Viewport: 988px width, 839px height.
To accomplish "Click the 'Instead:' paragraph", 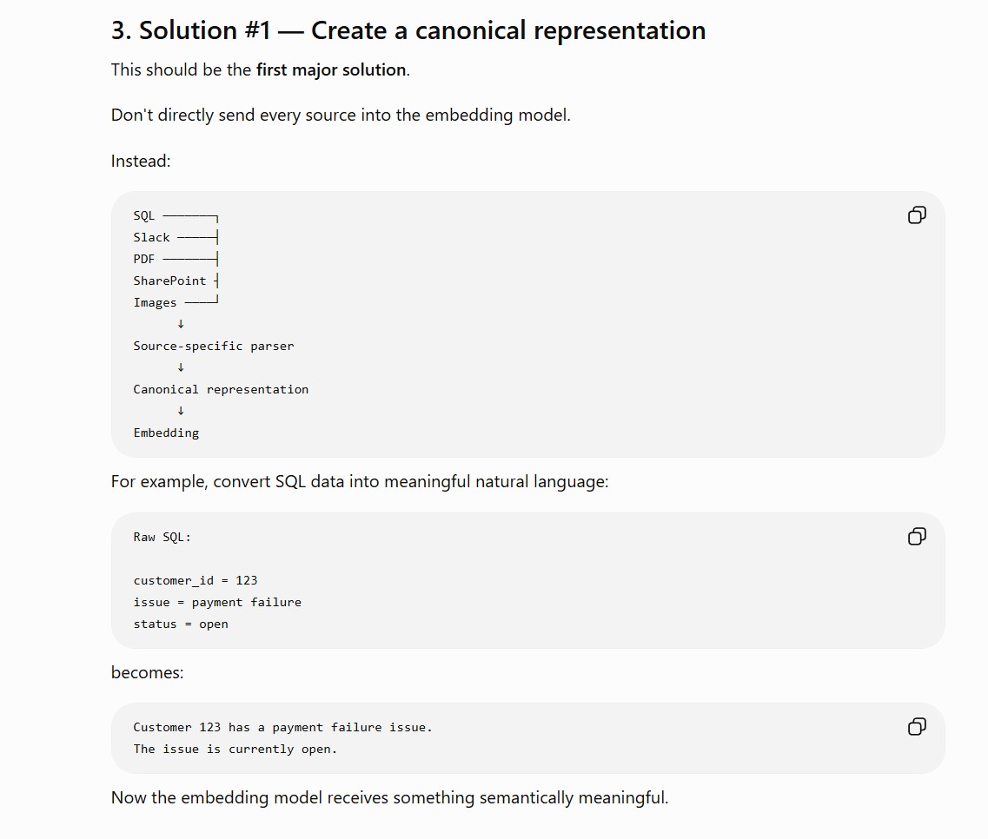I will coord(141,162).
